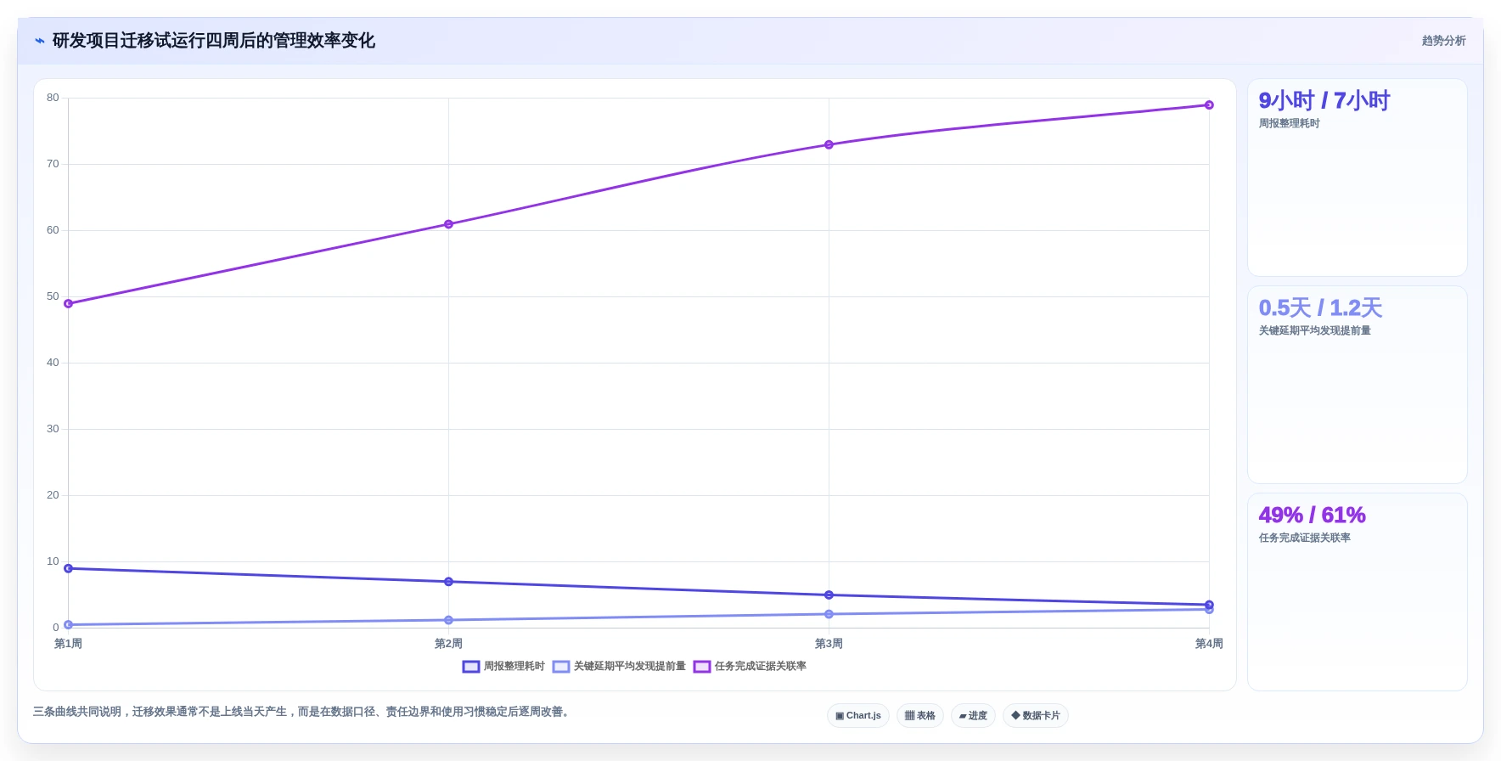The image size is (1501, 761).
Task: Click the week 2 point at 61 on the purple line
Action: [449, 224]
